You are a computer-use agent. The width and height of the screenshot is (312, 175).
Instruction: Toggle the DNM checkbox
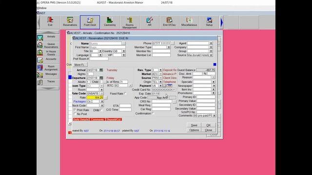tap(101, 110)
